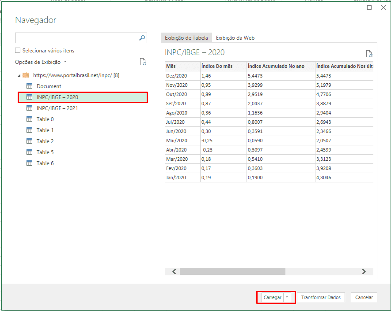Click the Mês column header
This screenshot has height=311, width=391.
[182, 66]
